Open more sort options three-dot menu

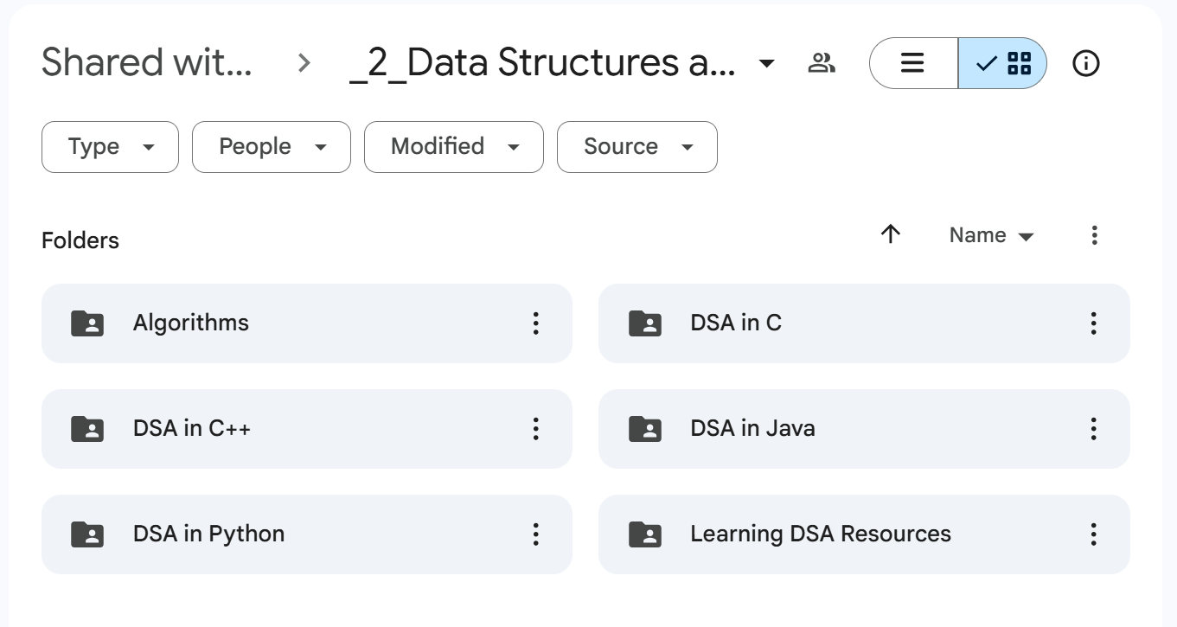coord(1094,235)
